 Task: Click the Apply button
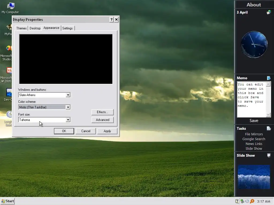[x=107, y=131]
